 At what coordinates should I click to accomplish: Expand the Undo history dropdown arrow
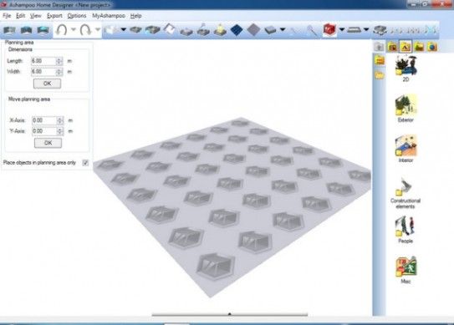pos(74,29)
